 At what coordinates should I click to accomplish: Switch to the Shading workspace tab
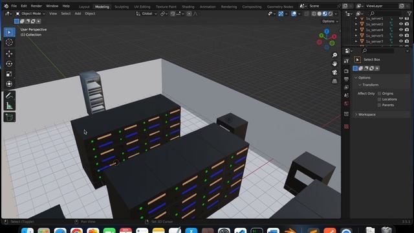188,6
